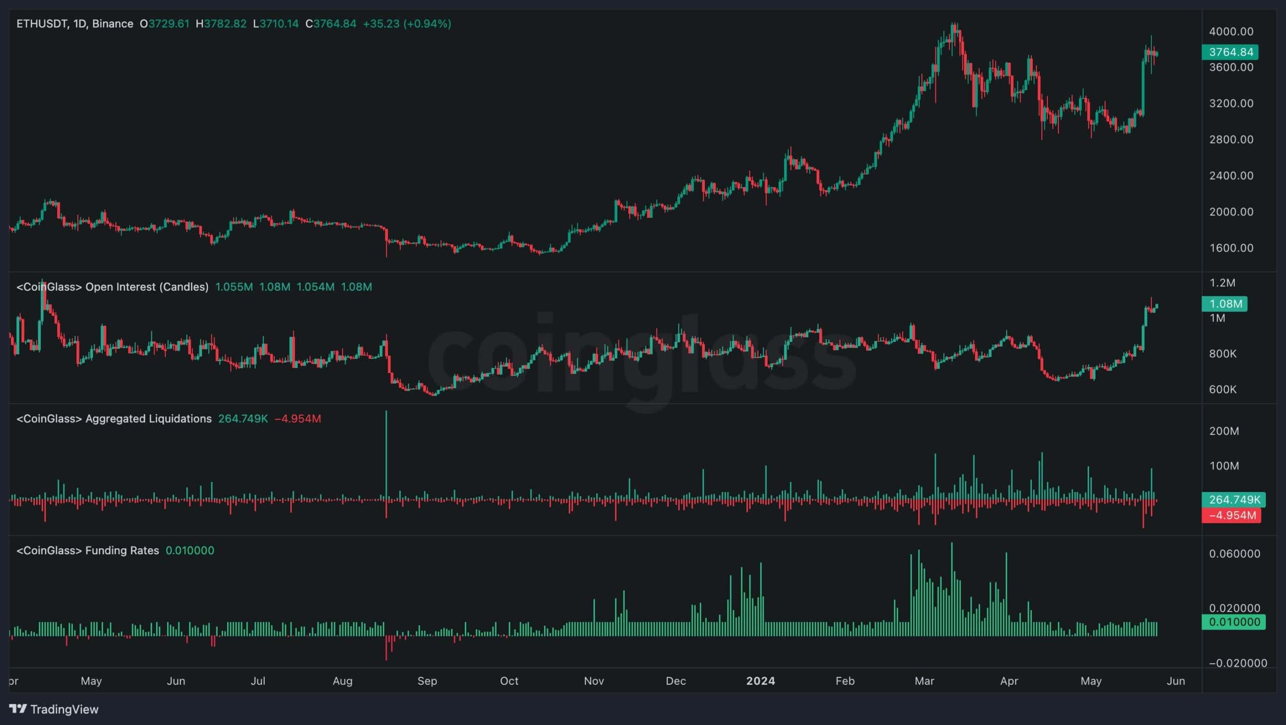This screenshot has width=1286, height=725.
Task: Click the Sep label on the time axis
Action: [427, 681]
